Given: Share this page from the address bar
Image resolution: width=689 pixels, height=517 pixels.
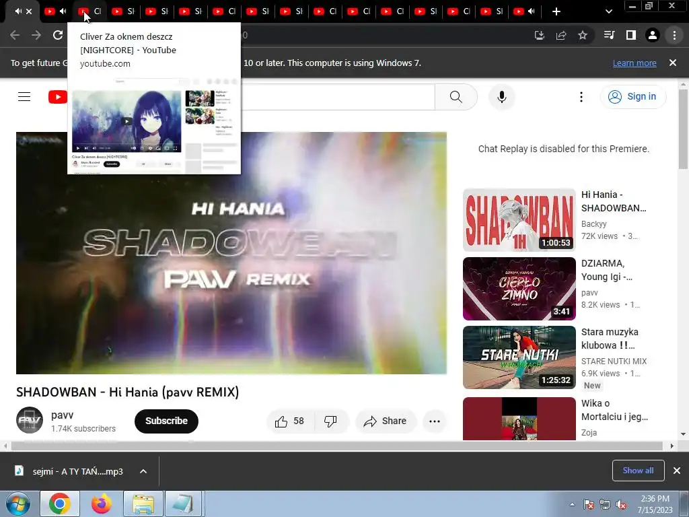Looking at the screenshot, I should (x=561, y=35).
